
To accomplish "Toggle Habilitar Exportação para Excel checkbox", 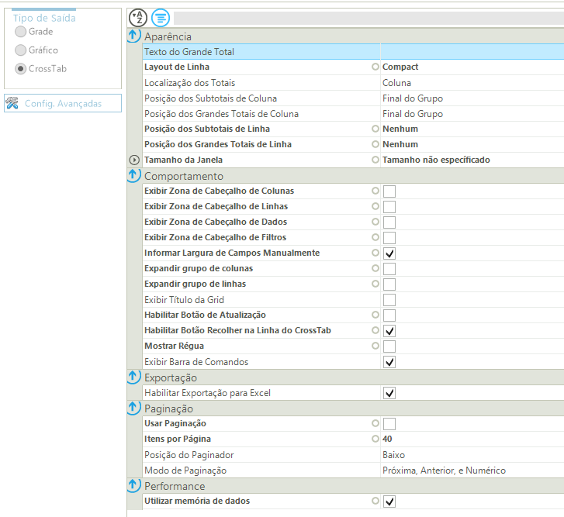I will (389, 393).
